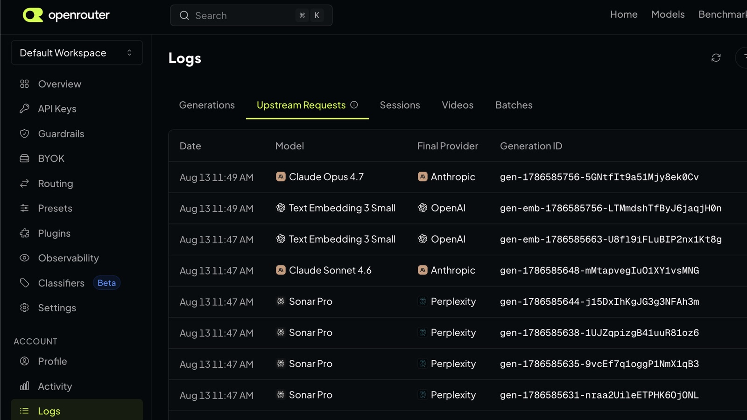Open the Batches tab

514,105
